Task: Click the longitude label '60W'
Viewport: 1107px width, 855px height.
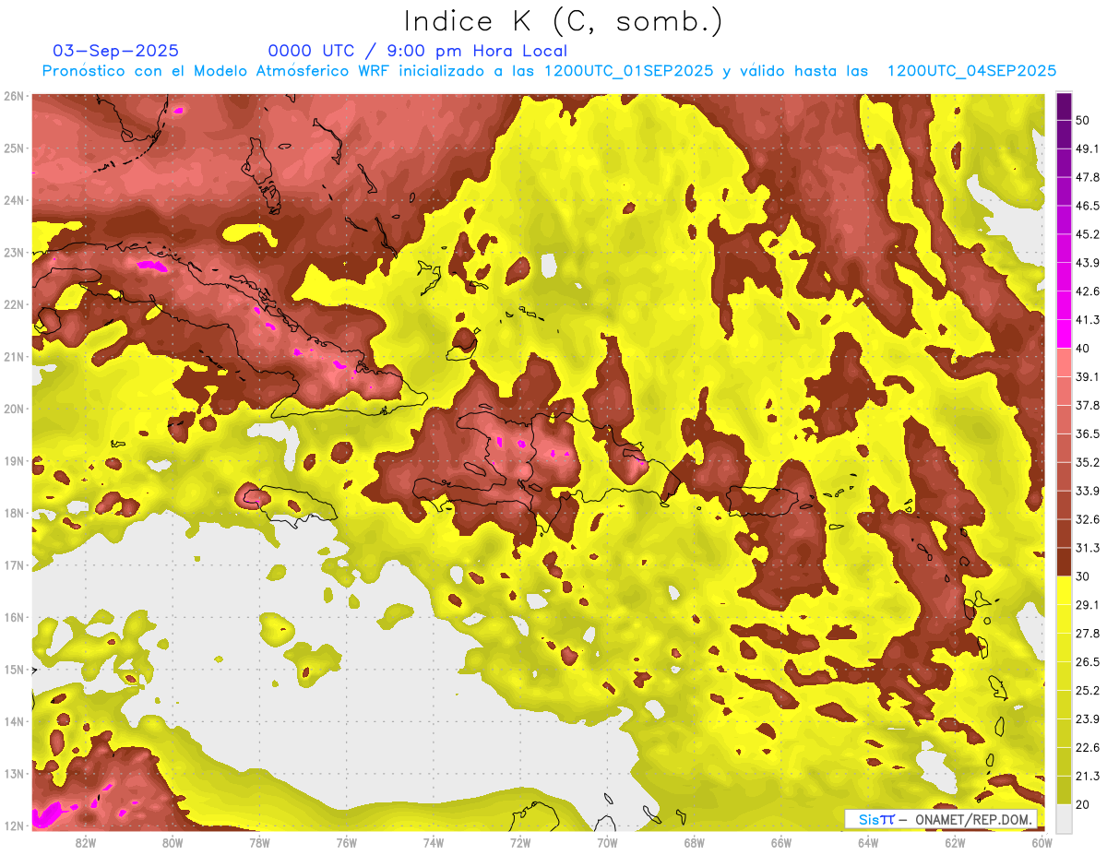Action: (1042, 842)
